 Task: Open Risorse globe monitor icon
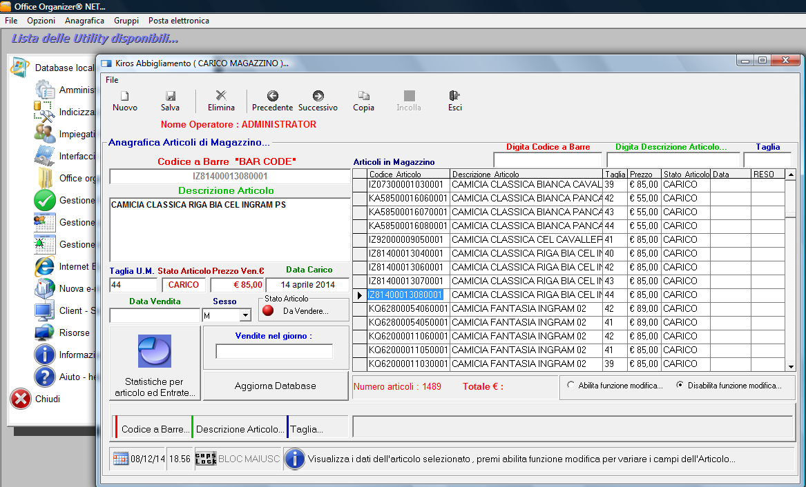(45, 332)
